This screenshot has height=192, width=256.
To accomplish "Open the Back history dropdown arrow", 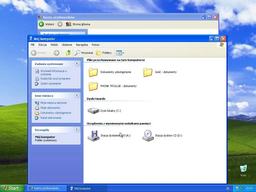I will coord(50,53).
